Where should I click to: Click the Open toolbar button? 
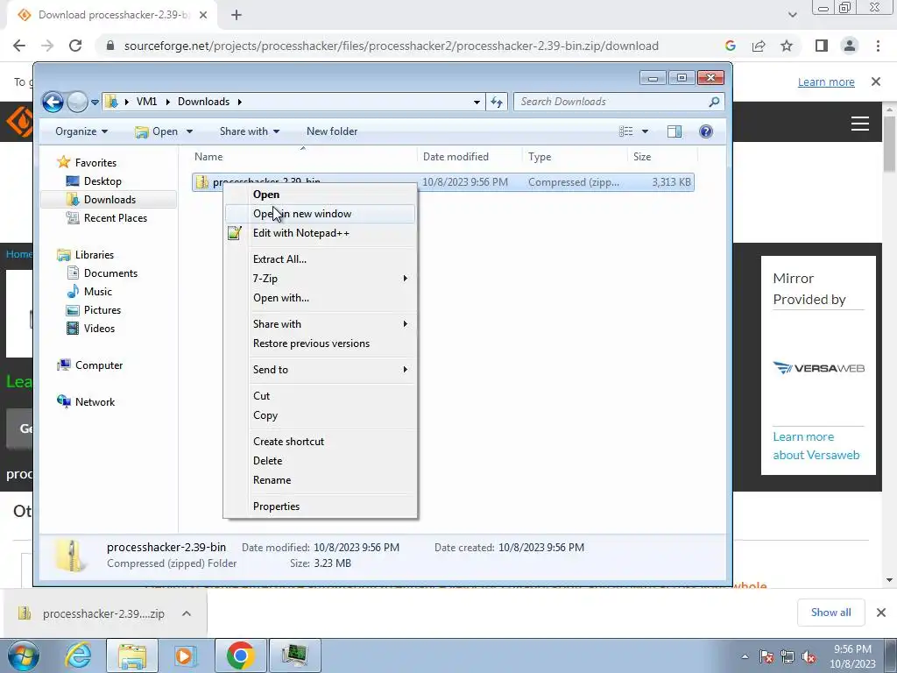pos(157,131)
